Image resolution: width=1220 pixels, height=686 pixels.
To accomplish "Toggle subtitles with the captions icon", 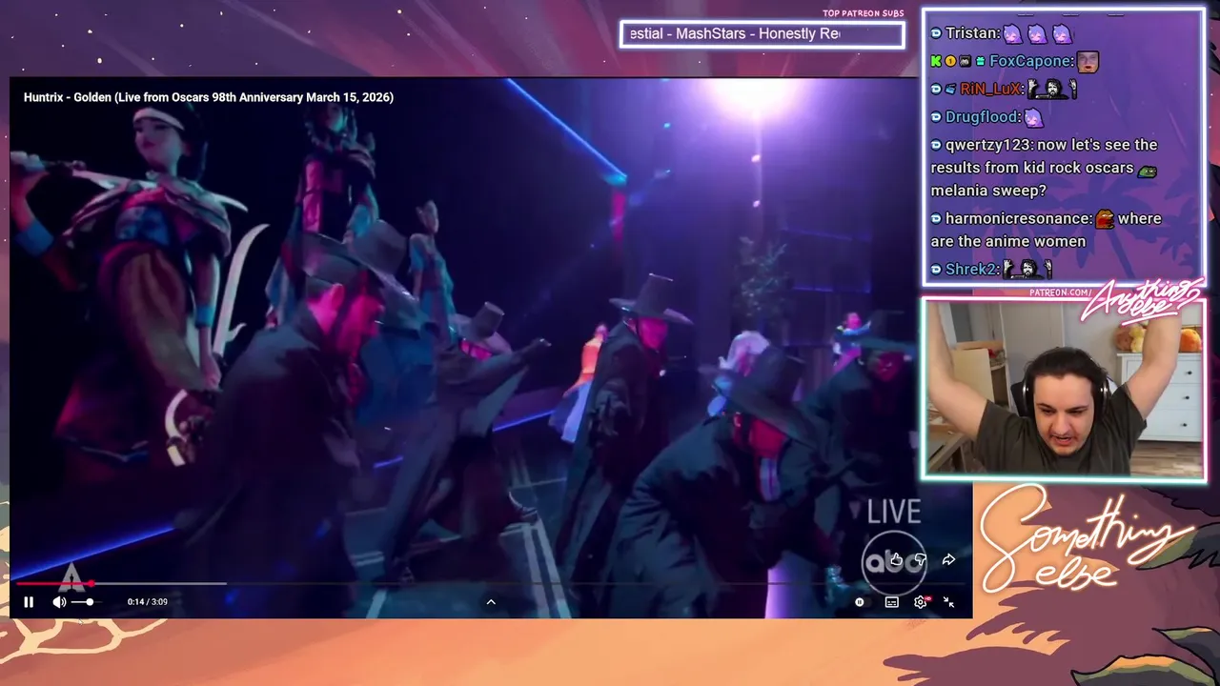I will (x=891, y=602).
